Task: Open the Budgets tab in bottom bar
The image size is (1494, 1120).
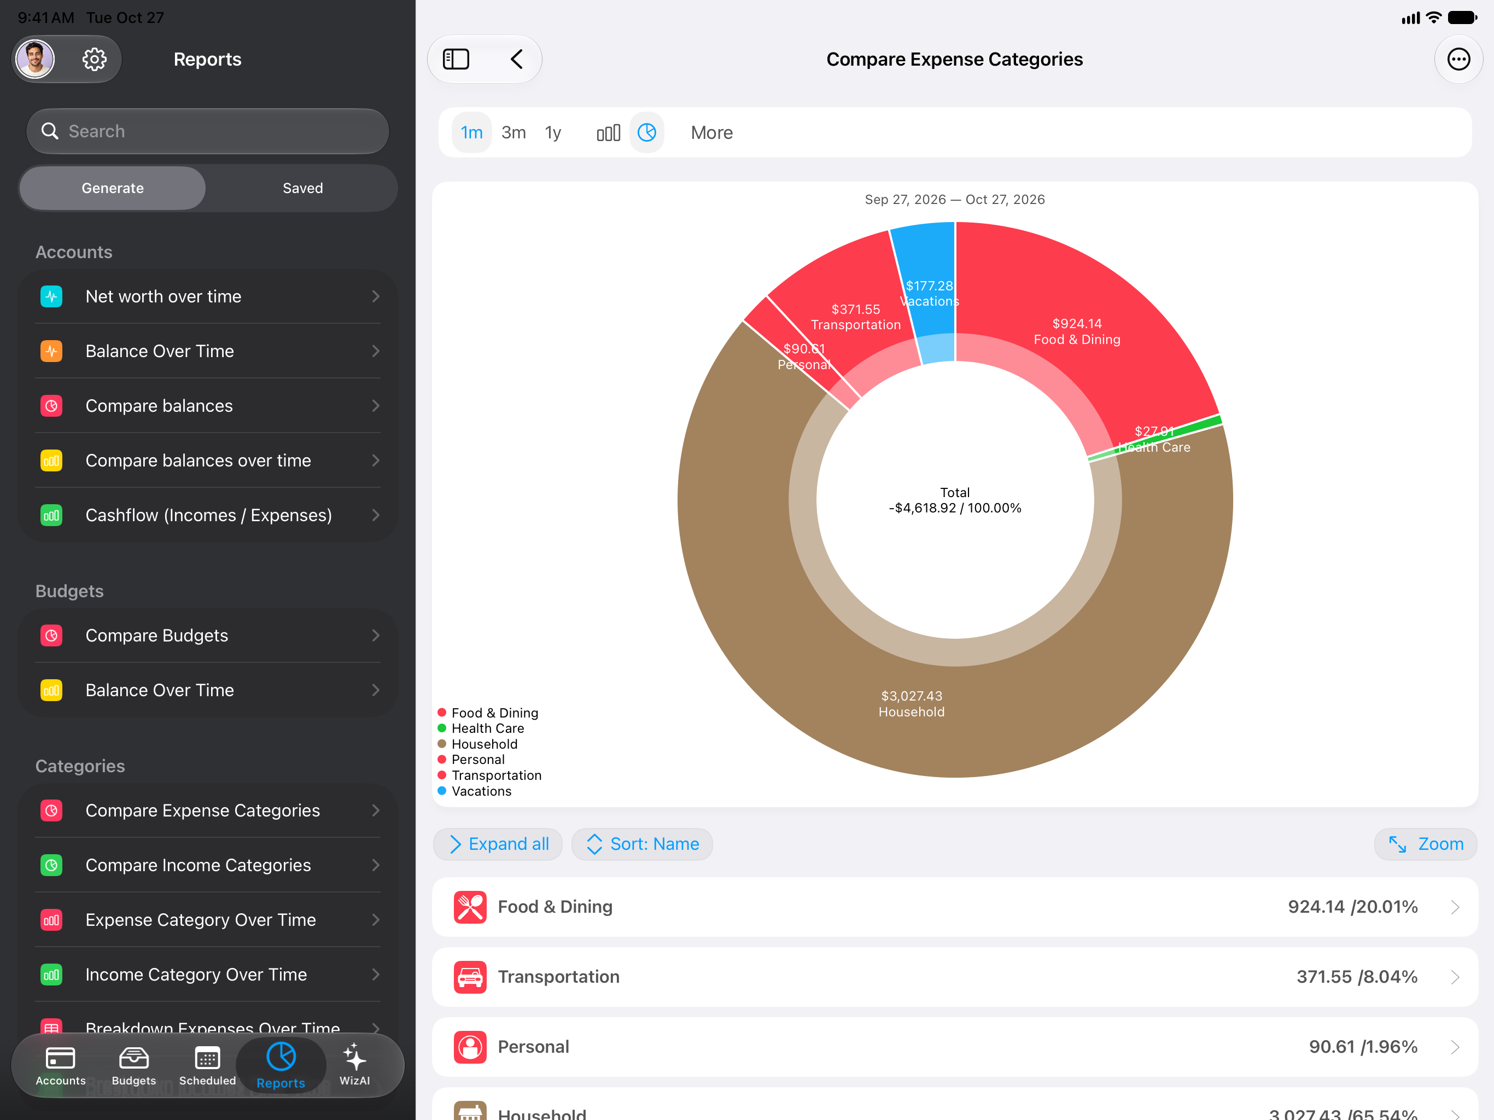Action: click(134, 1065)
